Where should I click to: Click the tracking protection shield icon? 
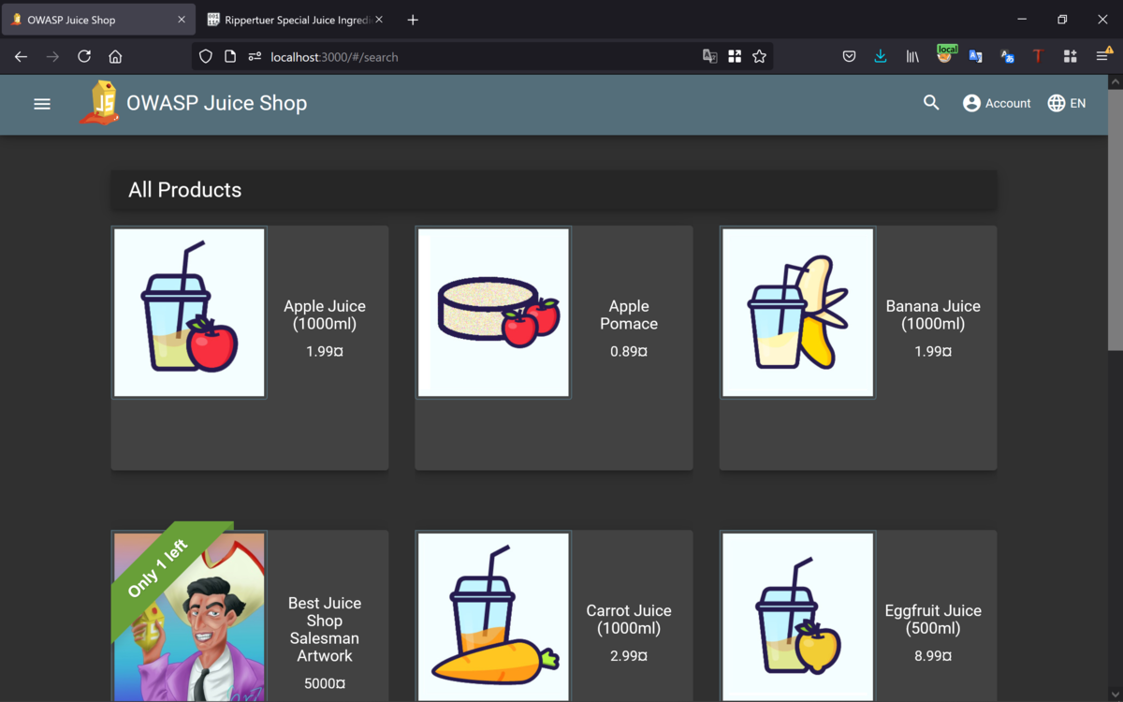tap(206, 57)
